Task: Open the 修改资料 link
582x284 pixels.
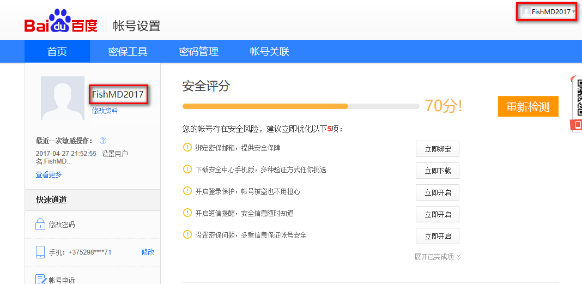Action: pyautogui.click(x=105, y=111)
